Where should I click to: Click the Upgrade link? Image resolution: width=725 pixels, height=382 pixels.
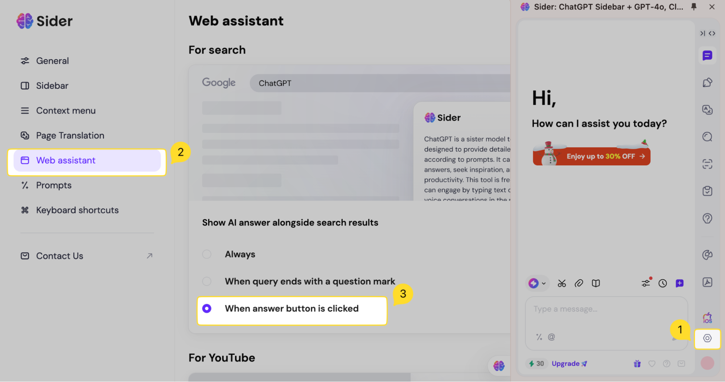point(569,364)
